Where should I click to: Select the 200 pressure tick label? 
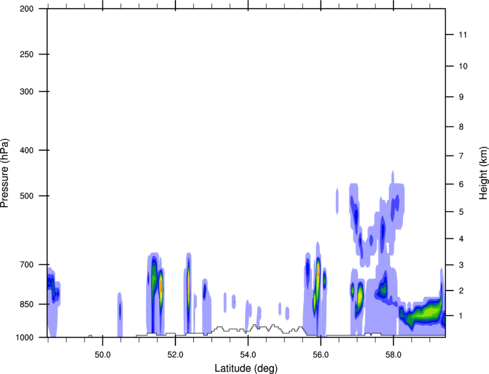pos(27,9)
